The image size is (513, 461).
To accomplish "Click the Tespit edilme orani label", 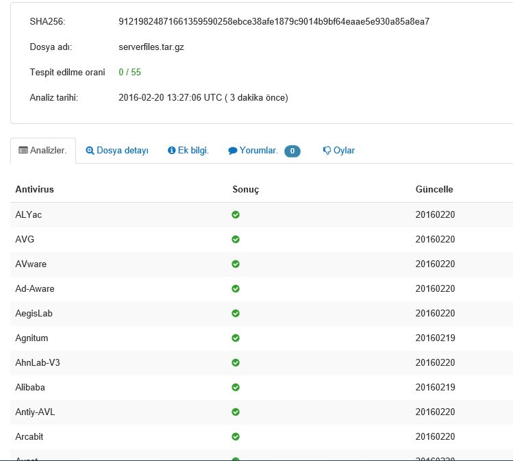I will [67, 73].
